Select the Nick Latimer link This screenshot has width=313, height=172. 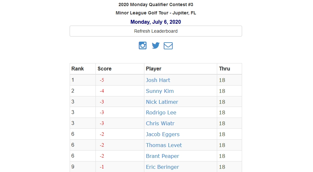[x=162, y=102]
